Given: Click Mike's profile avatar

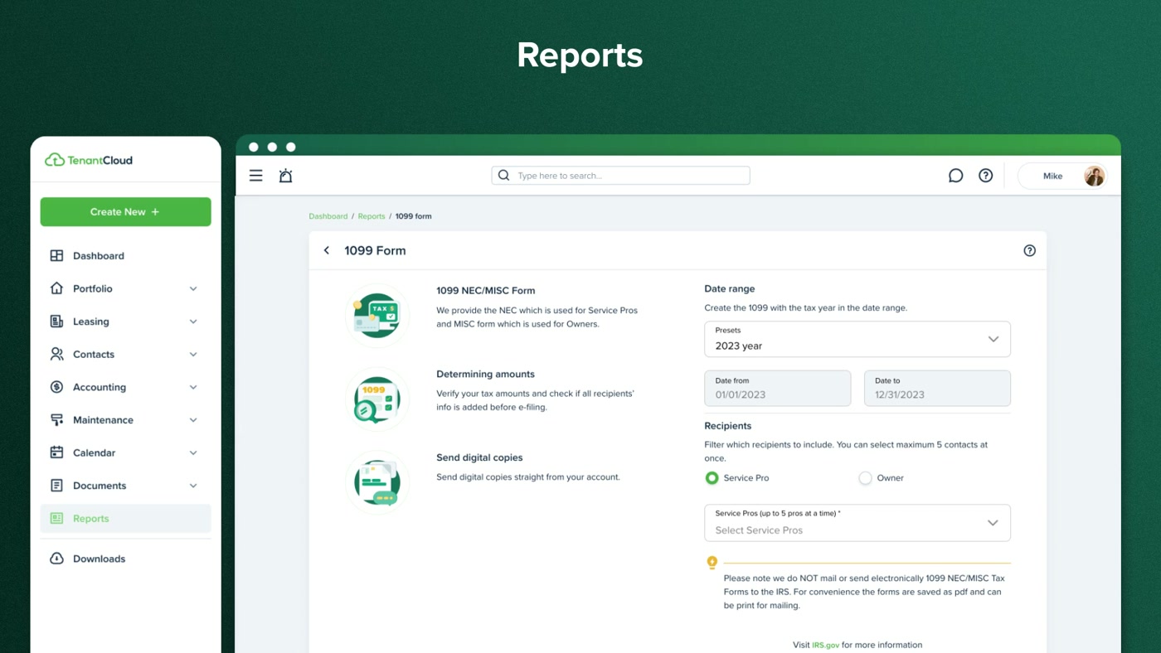Looking at the screenshot, I should (x=1095, y=176).
